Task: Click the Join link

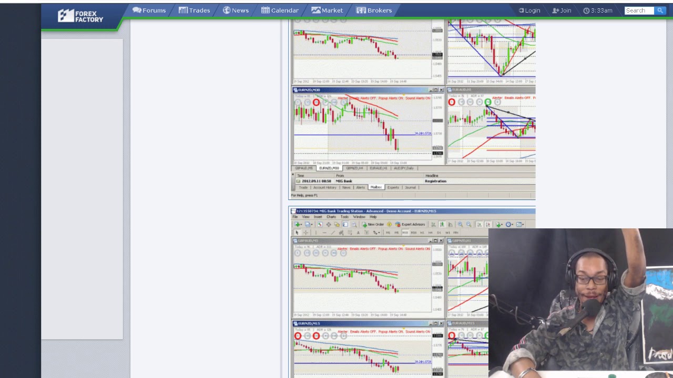Action: (x=562, y=10)
